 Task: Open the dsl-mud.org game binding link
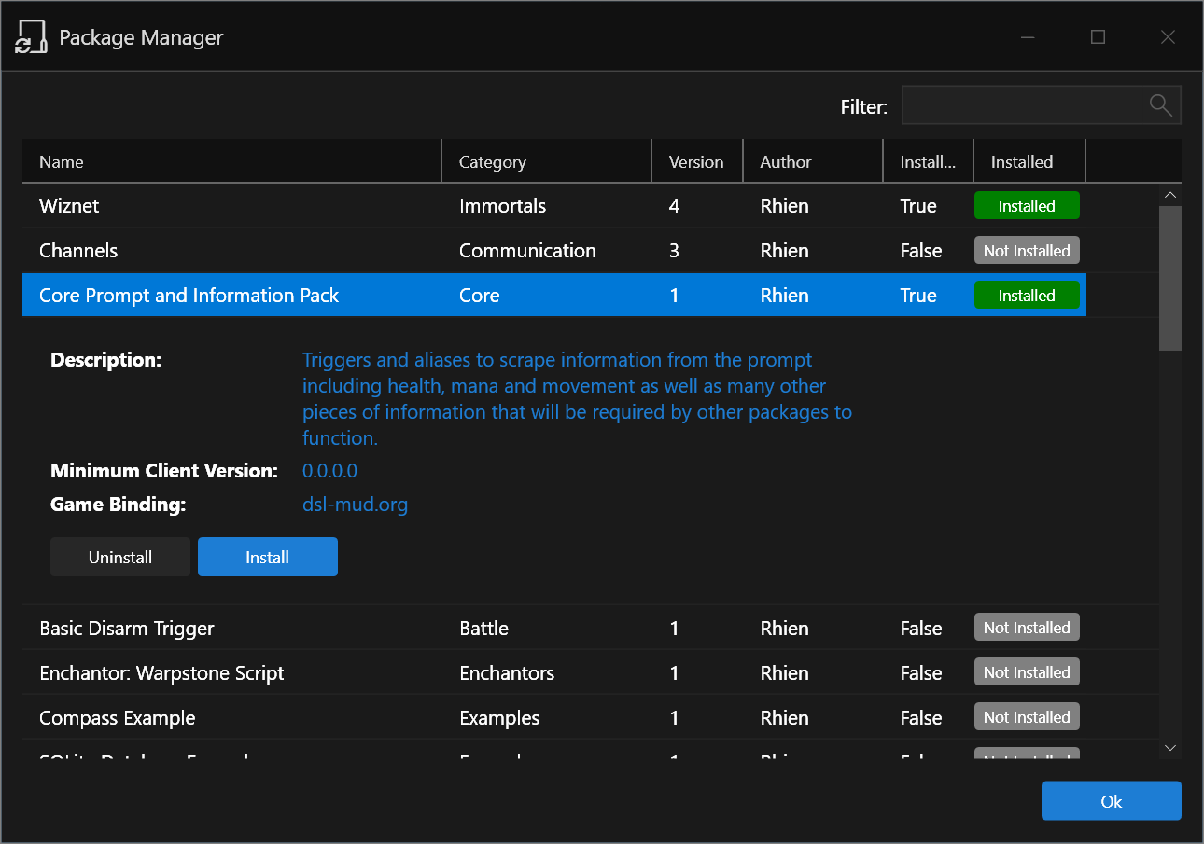click(356, 505)
